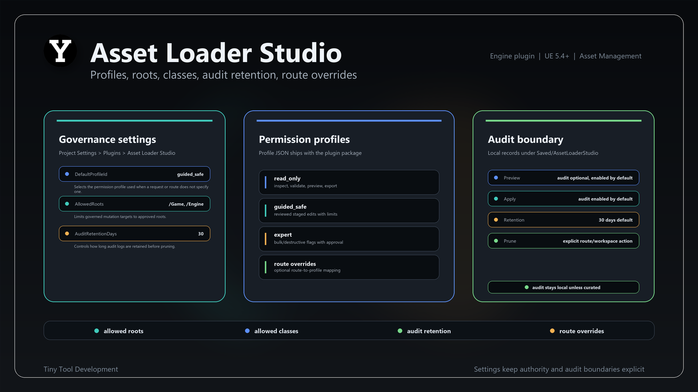Click Controls how long audit logs description
The image size is (698, 392).
click(x=125, y=246)
